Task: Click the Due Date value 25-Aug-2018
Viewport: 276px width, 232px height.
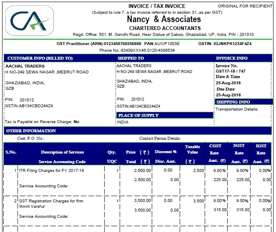Action: (x=229, y=95)
